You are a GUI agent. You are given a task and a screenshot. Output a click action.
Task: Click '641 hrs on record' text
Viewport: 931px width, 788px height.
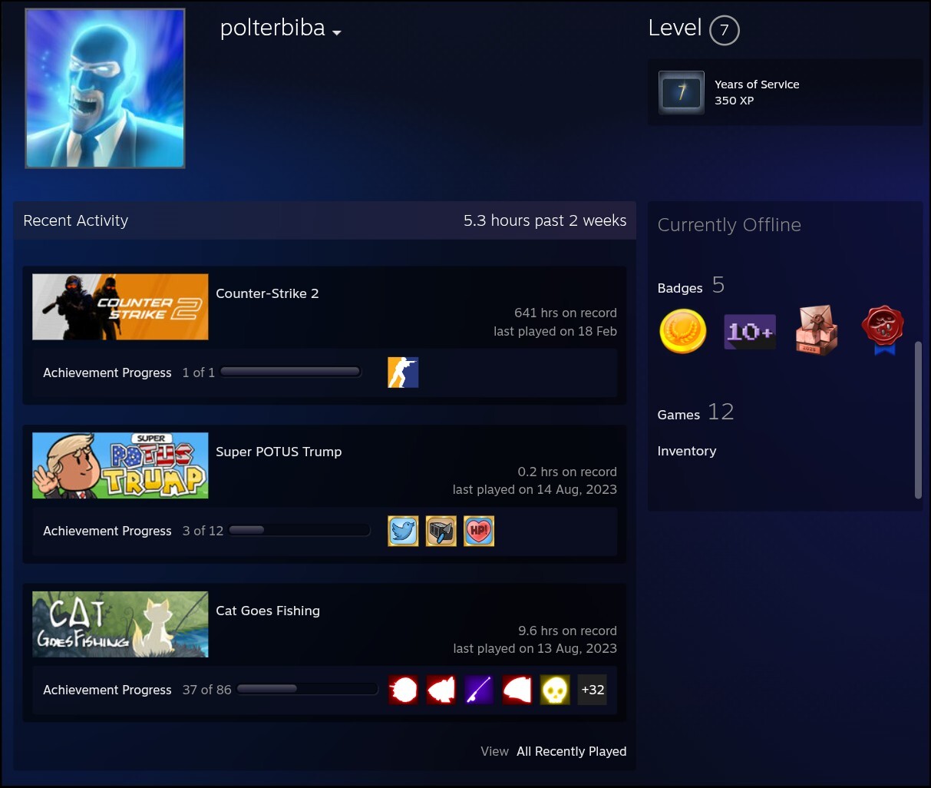coord(566,313)
